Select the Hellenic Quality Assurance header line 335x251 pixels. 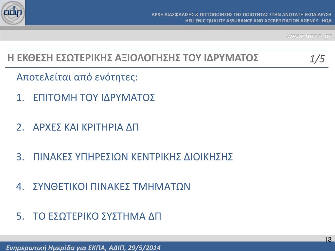[258, 21]
